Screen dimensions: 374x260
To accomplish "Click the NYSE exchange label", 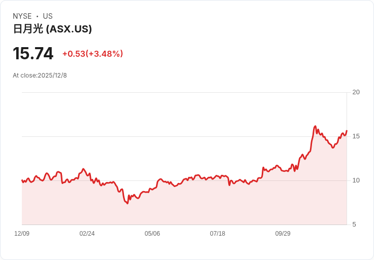I will point(22,16).
